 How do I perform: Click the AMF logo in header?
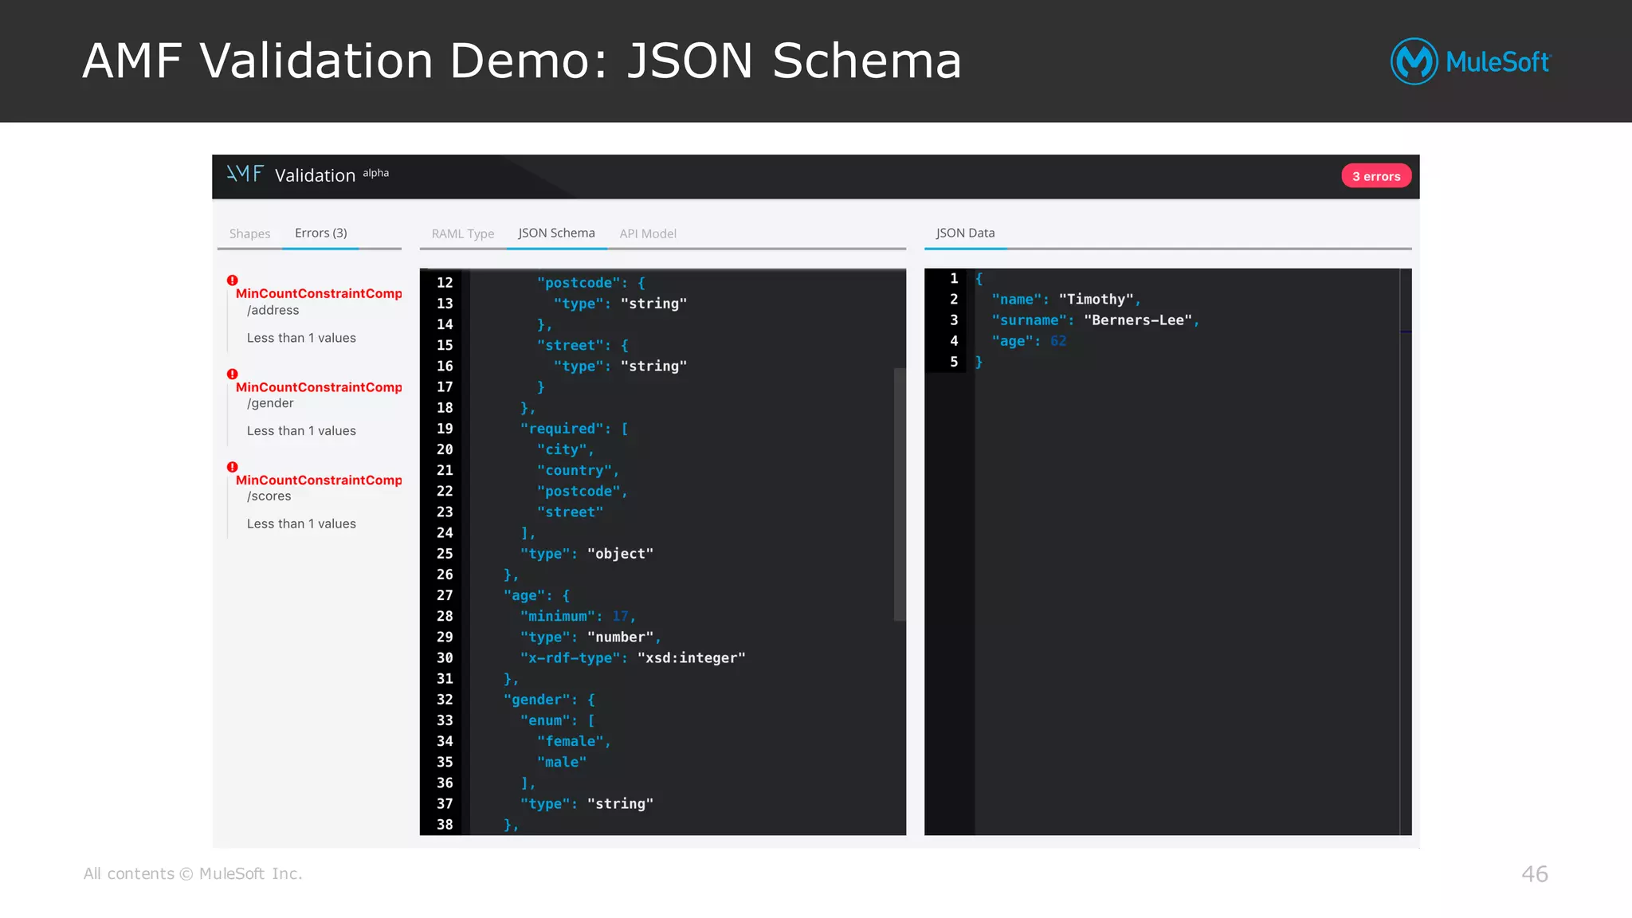245,174
